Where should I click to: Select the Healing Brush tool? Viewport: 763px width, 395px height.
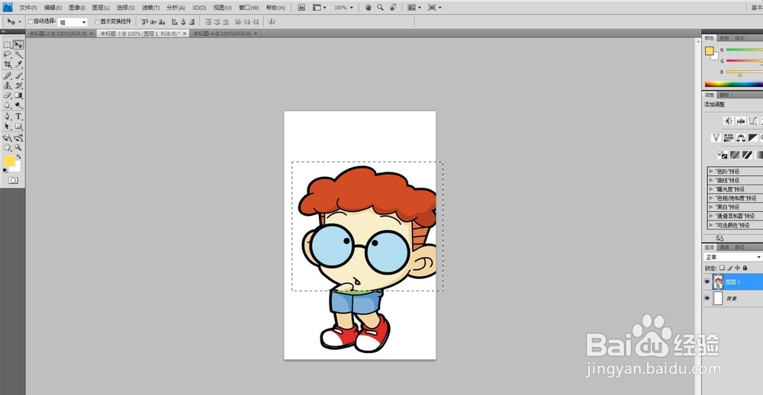tap(8, 76)
